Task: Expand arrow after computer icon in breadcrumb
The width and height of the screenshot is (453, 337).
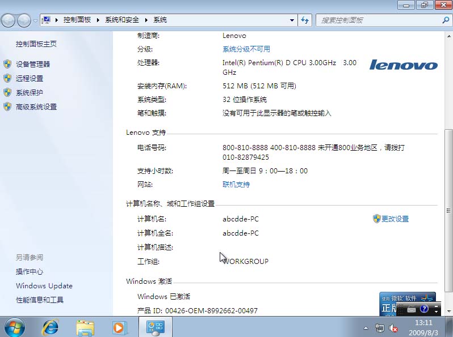Action: [x=57, y=20]
